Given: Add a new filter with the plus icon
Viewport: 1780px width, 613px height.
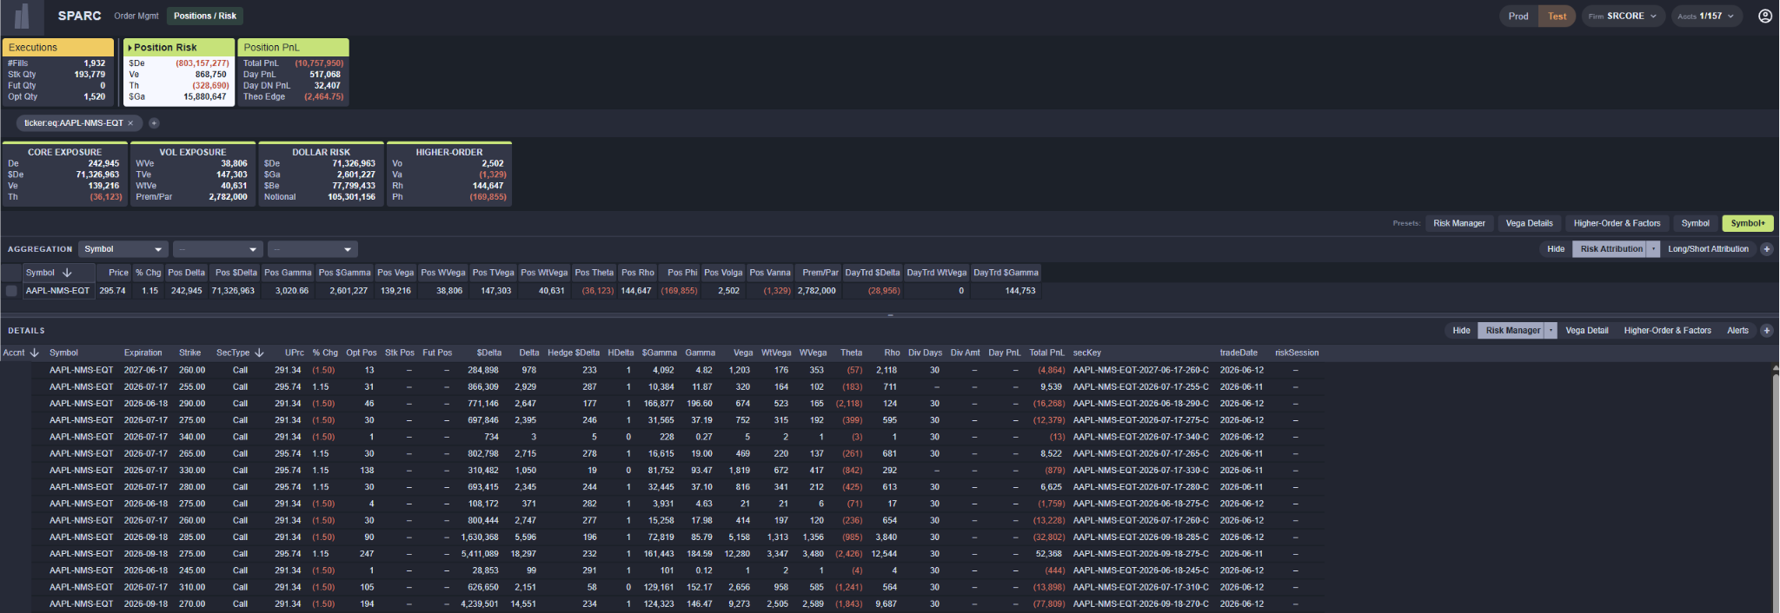Looking at the screenshot, I should coord(154,123).
